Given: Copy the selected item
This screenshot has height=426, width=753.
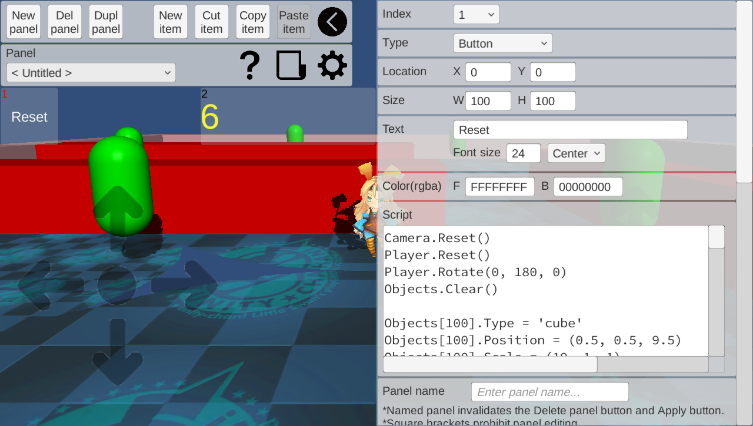Looking at the screenshot, I should coord(253,22).
